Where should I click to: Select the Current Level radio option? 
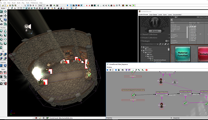pyautogui.click(x=172, y=27)
